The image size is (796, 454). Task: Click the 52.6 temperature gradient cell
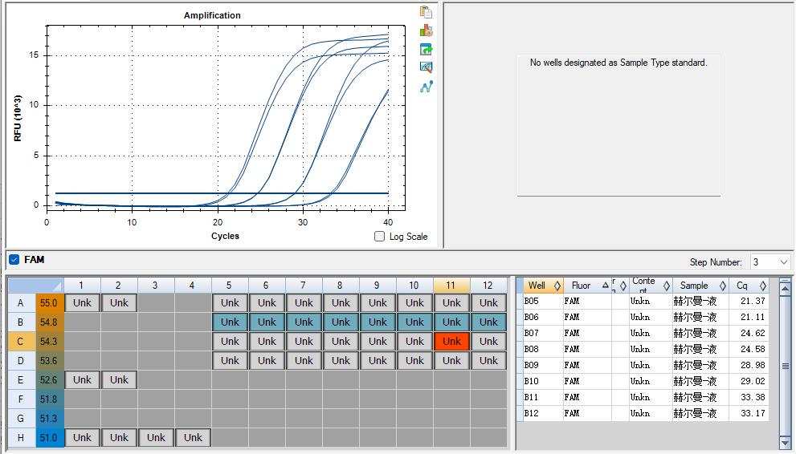point(50,380)
